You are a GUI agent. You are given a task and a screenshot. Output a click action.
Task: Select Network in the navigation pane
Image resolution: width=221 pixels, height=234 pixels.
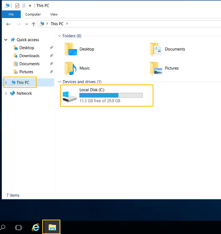pyautogui.click(x=24, y=93)
